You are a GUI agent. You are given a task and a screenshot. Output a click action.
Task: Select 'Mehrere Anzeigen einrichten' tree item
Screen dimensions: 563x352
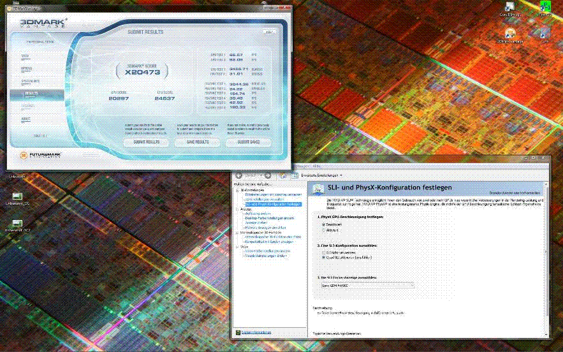(x=265, y=228)
